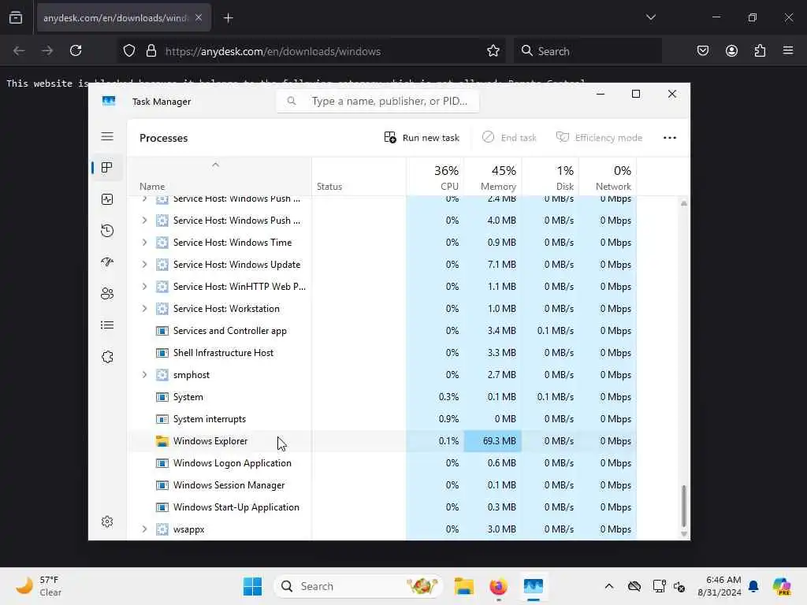The image size is (807, 605).
Task: Open the App history page icon
Action: tap(107, 231)
